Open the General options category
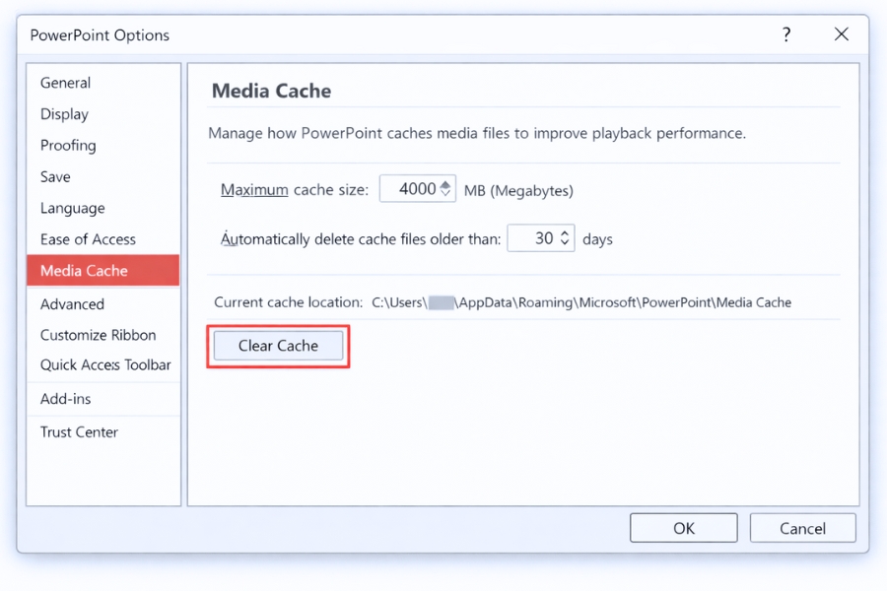Screen dimensions: 887x591 pyautogui.click(x=65, y=83)
